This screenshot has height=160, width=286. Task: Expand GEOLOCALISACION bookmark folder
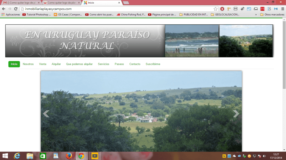(x=225, y=14)
